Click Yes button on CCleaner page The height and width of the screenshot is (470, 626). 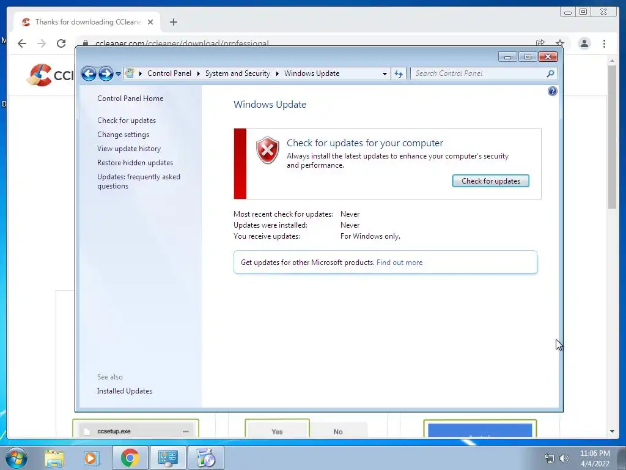pos(277,431)
